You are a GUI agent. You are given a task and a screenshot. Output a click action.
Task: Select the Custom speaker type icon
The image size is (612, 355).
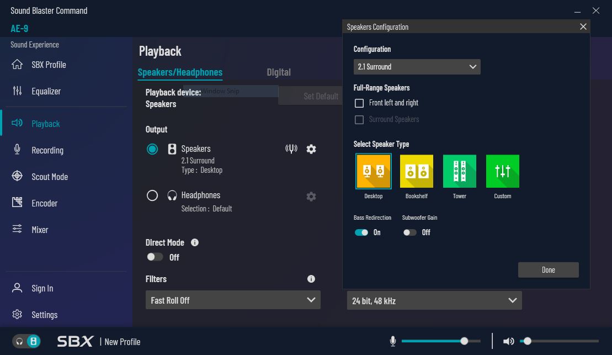[502, 171]
